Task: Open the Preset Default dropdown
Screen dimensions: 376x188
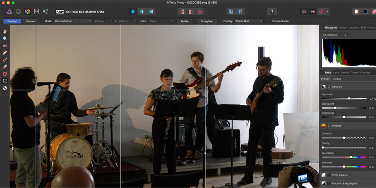Action: pyautogui.click(x=354, y=79)
